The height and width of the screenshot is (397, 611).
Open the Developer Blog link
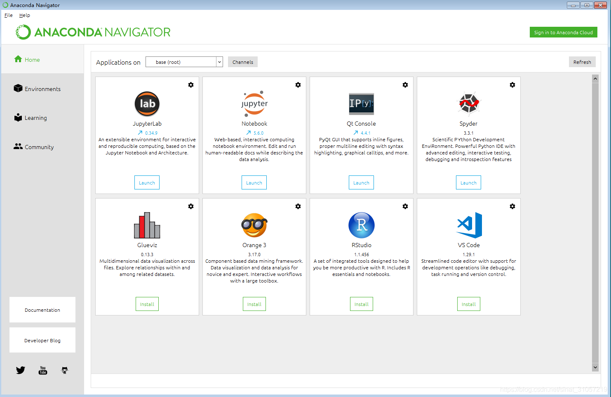coord(42,340)
